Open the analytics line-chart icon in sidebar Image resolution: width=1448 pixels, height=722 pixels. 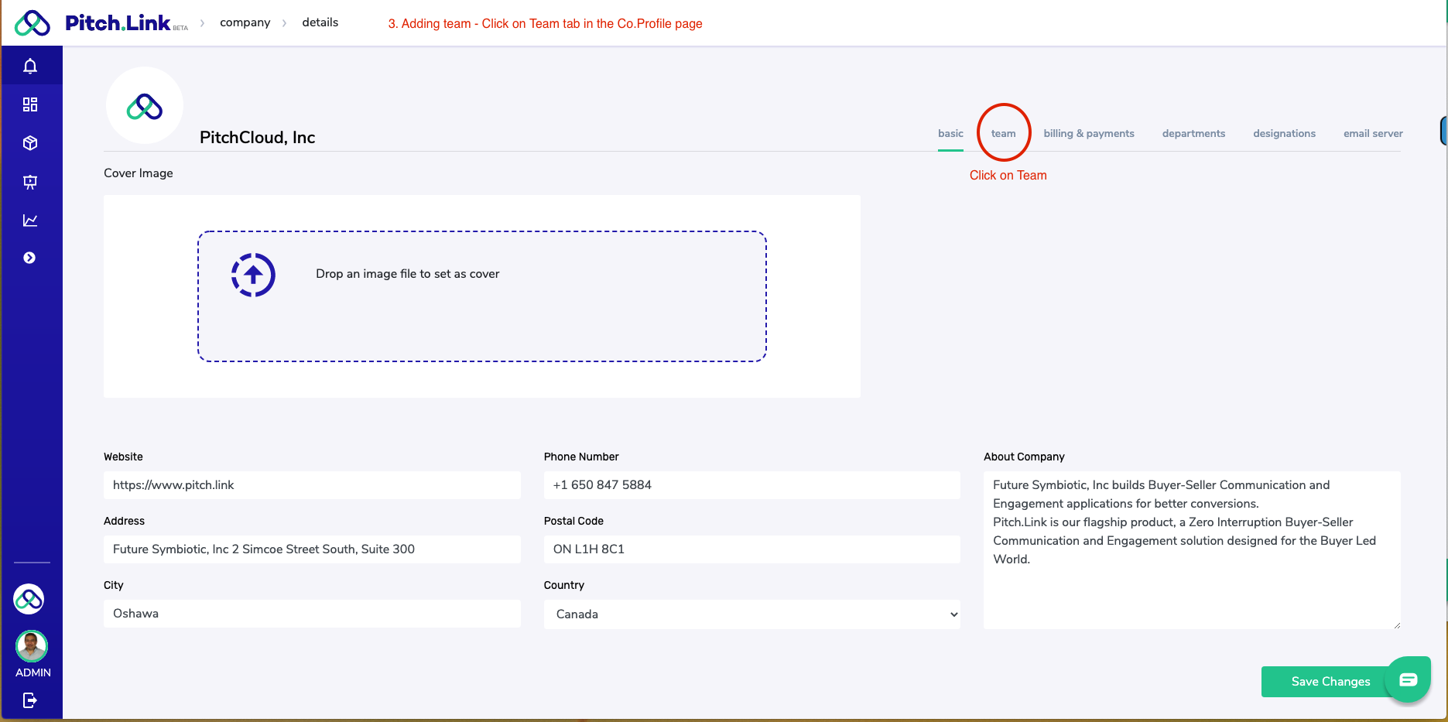(30, 221)
